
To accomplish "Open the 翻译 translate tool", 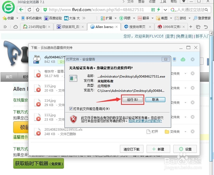I will click(143, 18).
